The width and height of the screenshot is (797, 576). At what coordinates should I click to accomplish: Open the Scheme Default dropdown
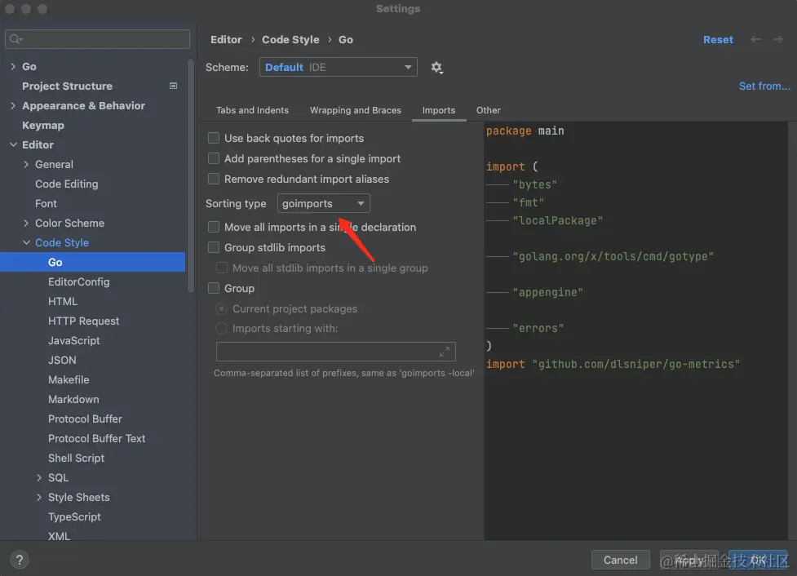tap(338, 68)
